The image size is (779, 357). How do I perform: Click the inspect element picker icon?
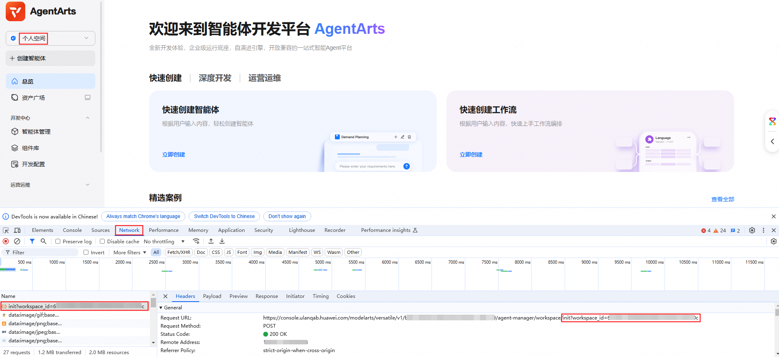(6, 230)
